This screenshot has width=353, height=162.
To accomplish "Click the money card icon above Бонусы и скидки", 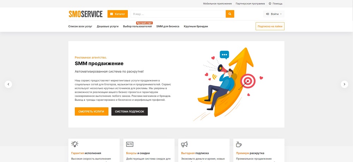I will (x=130, y=144).
